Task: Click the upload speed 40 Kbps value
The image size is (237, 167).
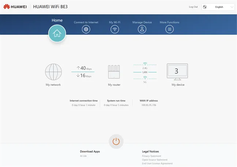Action: click(84, 68)
